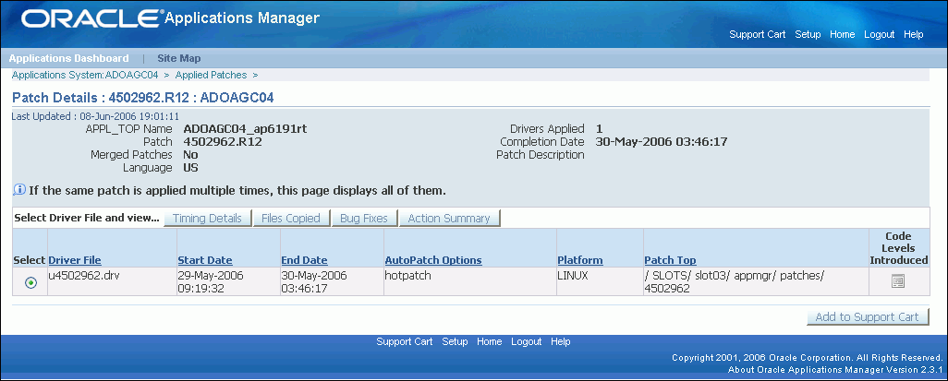The width and height of the screenshot is (948, 381).
Task: Open About Oracle Applications Manager Version link
Action: pyautogui.click(x=835, y=370)
